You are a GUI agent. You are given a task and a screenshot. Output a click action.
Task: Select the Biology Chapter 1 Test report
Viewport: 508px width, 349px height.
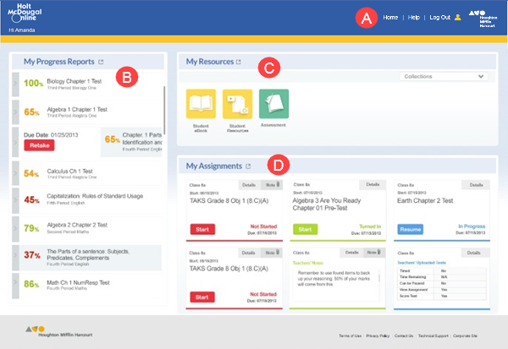tap(91, 85)
